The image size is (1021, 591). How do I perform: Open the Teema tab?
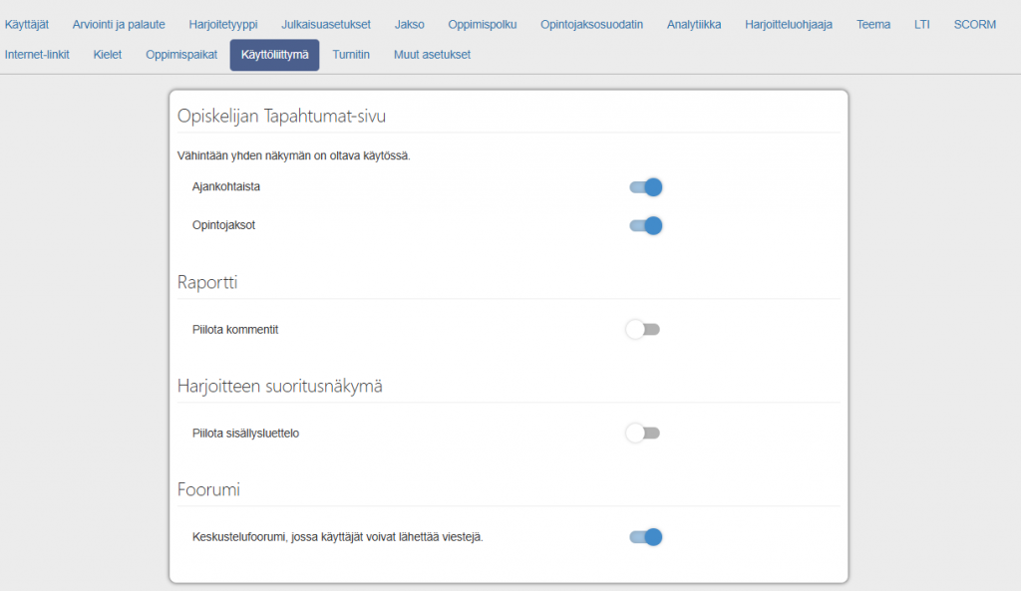coord(873,24)
